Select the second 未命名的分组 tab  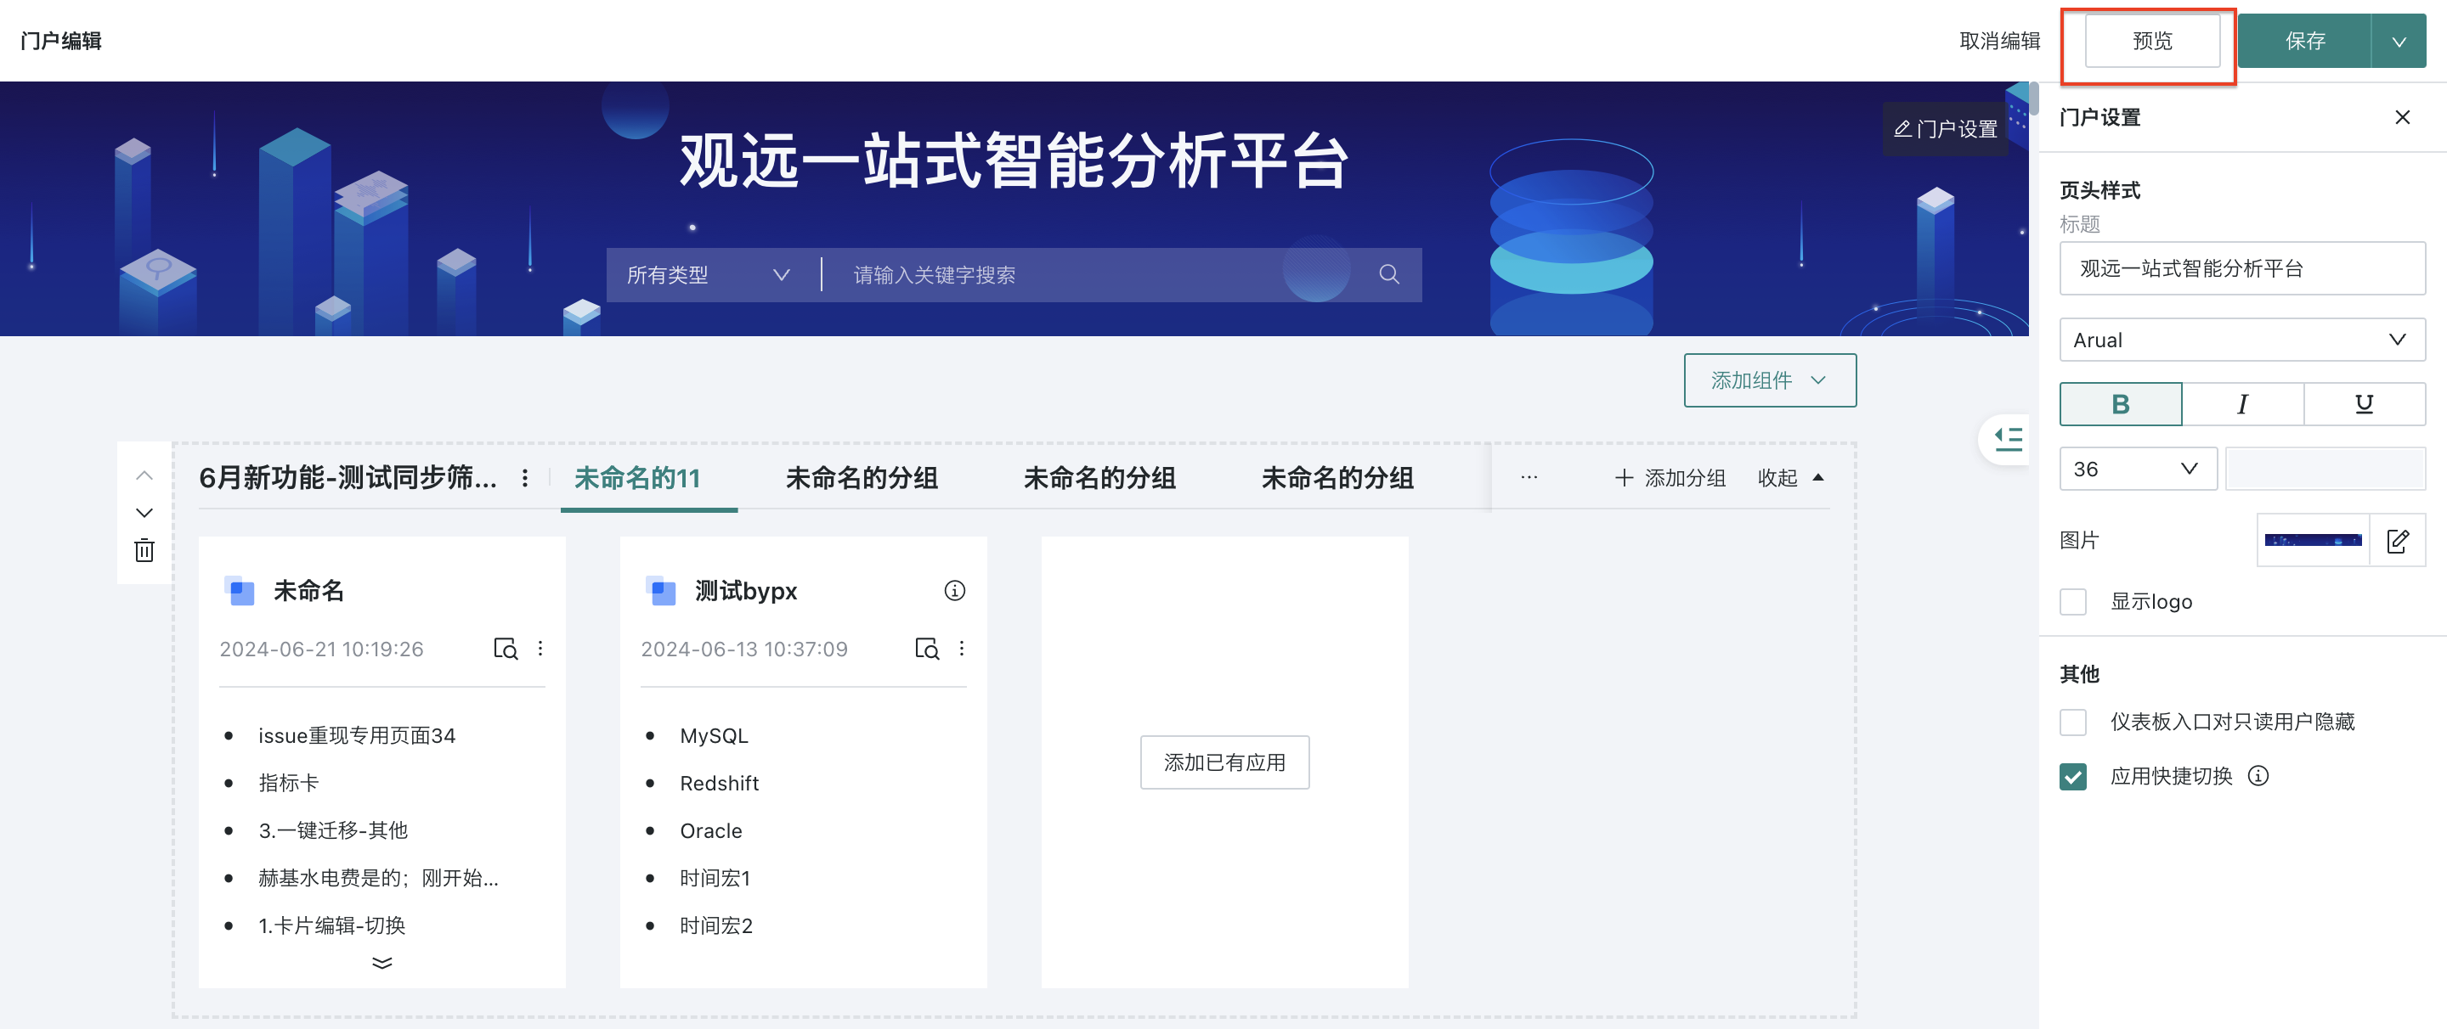(x=1100, y=477)
